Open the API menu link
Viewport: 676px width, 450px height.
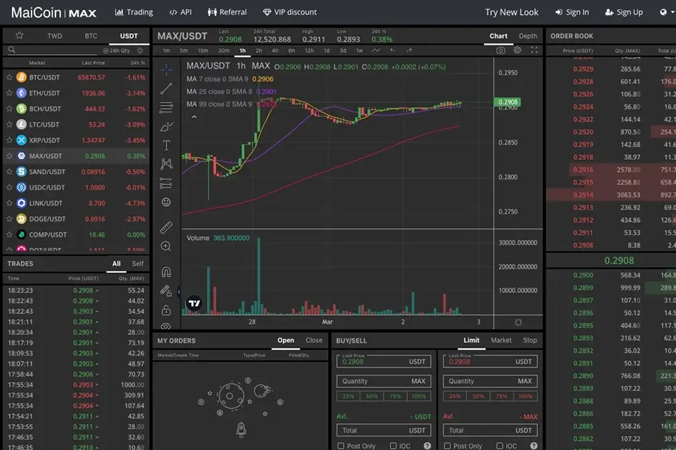point(181,12)
